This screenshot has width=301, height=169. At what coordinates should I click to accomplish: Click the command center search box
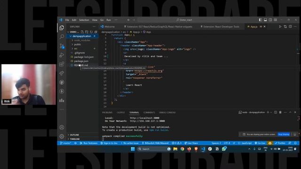tap(184, 20)
